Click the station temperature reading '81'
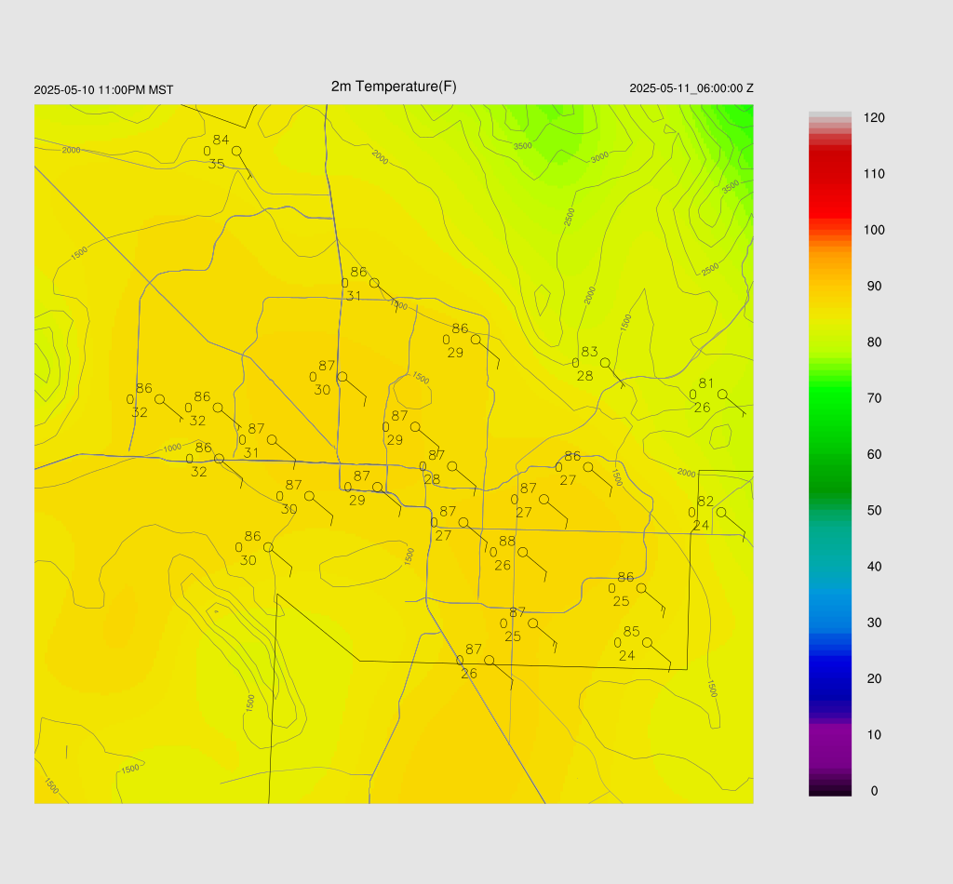 (706, 382)
